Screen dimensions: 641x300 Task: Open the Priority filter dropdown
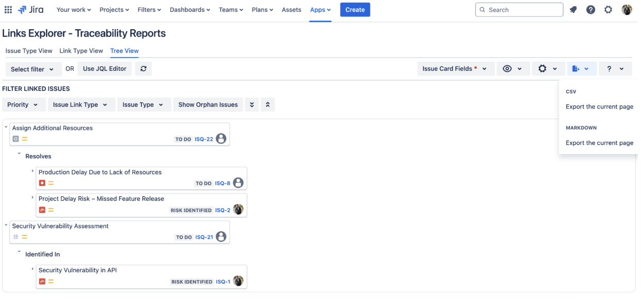23,105
